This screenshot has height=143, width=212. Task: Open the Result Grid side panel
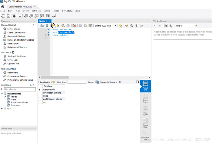point(145,85)
